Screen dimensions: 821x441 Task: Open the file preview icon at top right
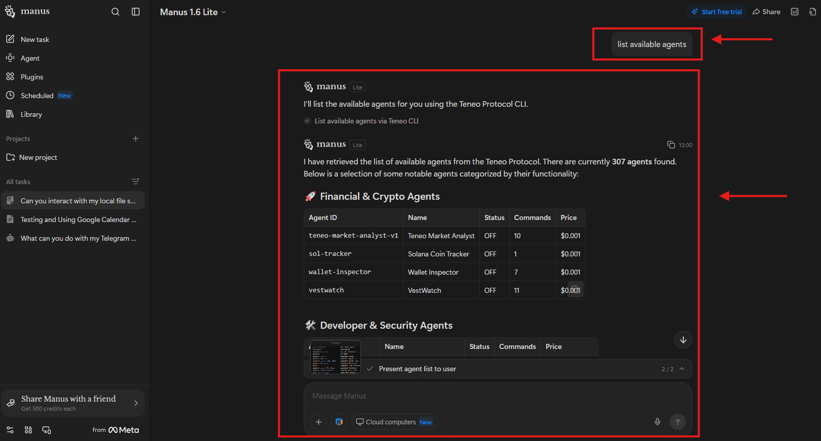click(x=813, y=12)
